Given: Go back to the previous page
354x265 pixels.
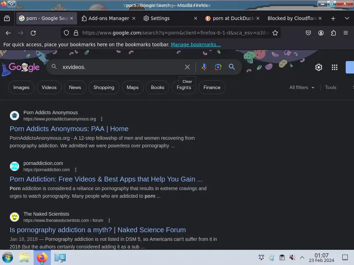Looking at the screenshot, I should point(8,33).
